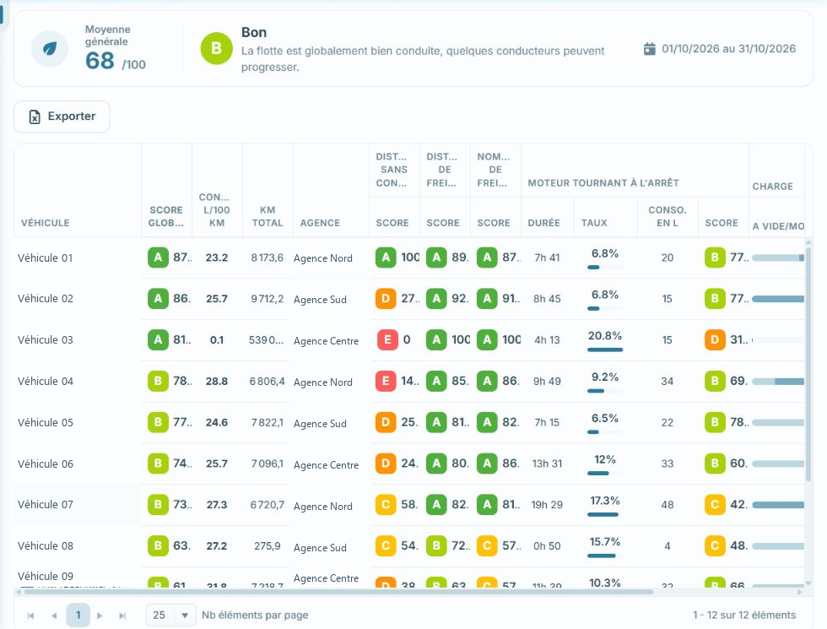Click Véhicule 08 global score B badge
The height and width of the screenshot is (629, 827).
tap(158, 545)
